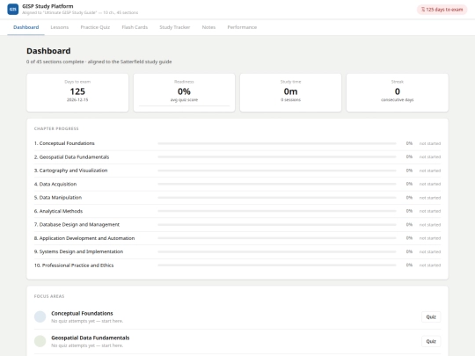
Task: Start the Quiz for Conceptual Foundations
Action: [x=431, y=317]
